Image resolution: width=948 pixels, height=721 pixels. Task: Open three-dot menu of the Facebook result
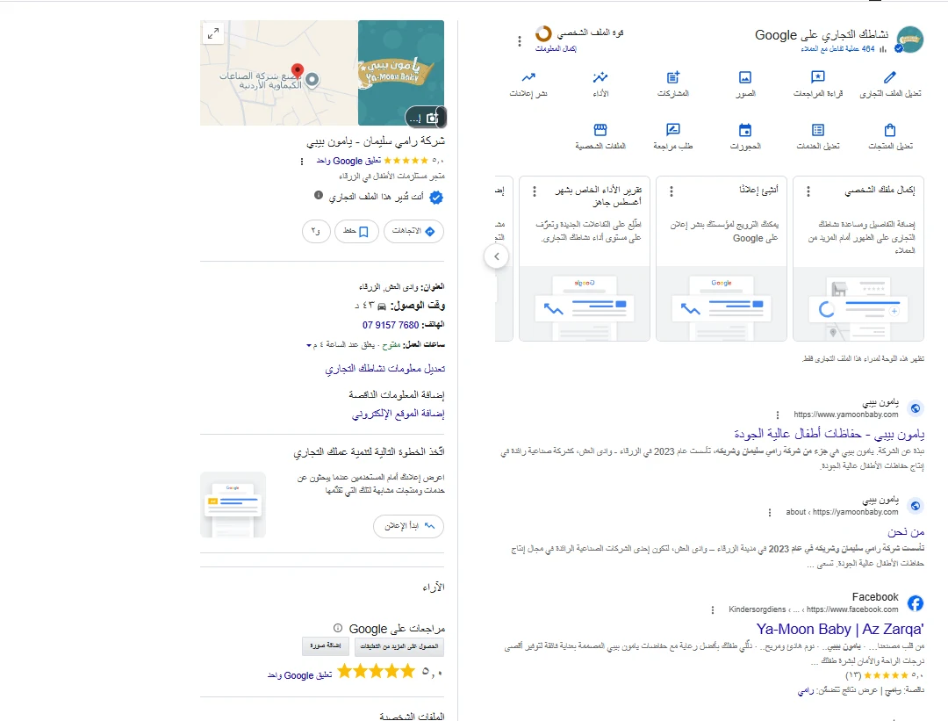point(713,609)
